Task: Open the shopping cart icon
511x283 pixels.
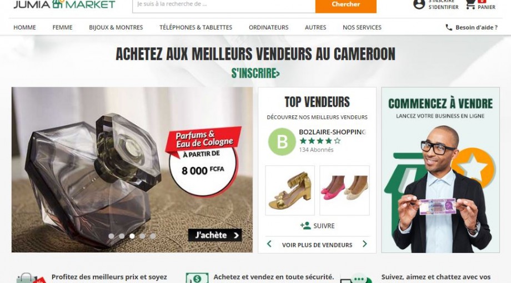Action: (470, 4)
